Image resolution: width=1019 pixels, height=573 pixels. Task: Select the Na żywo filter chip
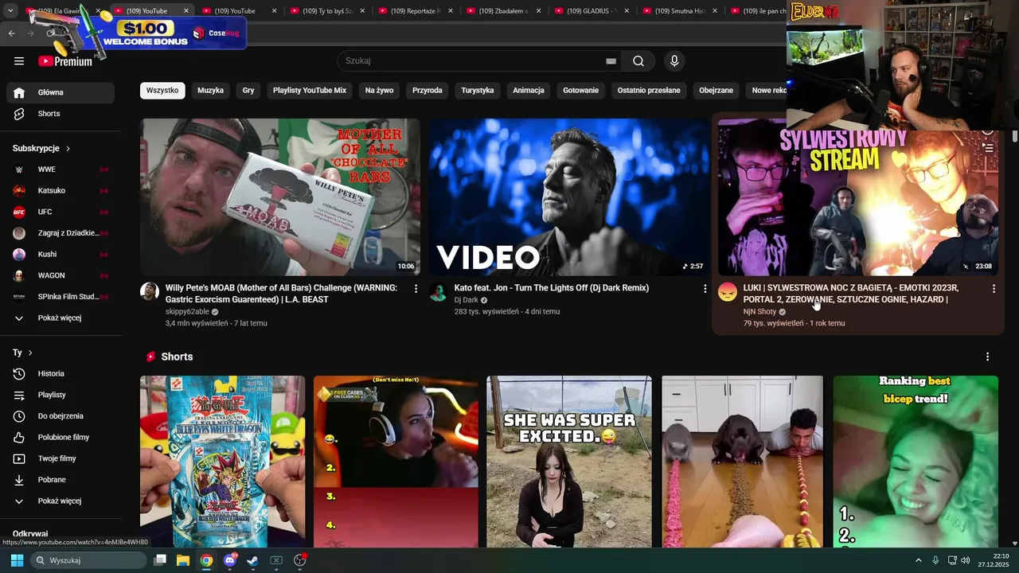[x=379, y=91]
